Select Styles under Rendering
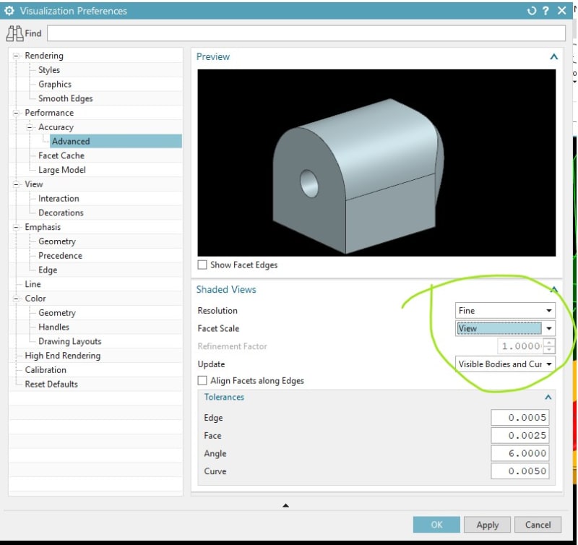This screenshot has width=578, height=545. [49, 70]
